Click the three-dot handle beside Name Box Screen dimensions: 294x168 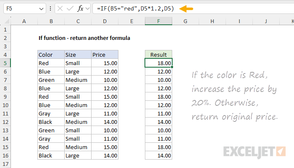pos(50,8)
